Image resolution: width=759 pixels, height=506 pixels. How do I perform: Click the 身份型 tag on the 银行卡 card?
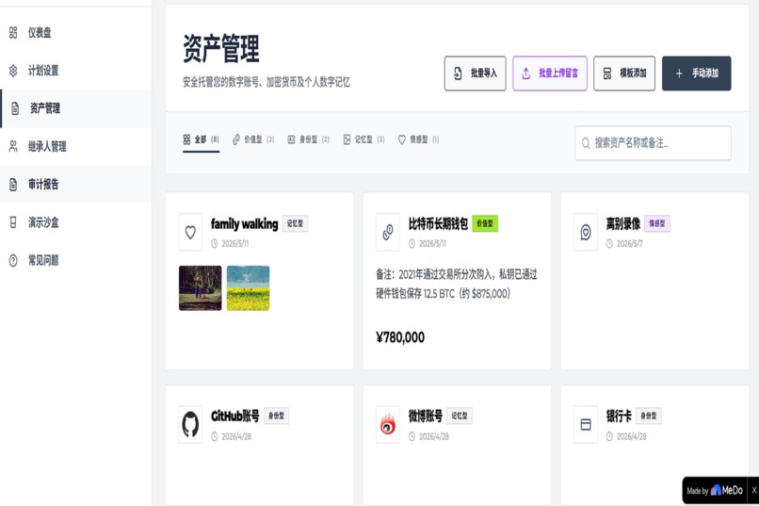pos(648,416)
